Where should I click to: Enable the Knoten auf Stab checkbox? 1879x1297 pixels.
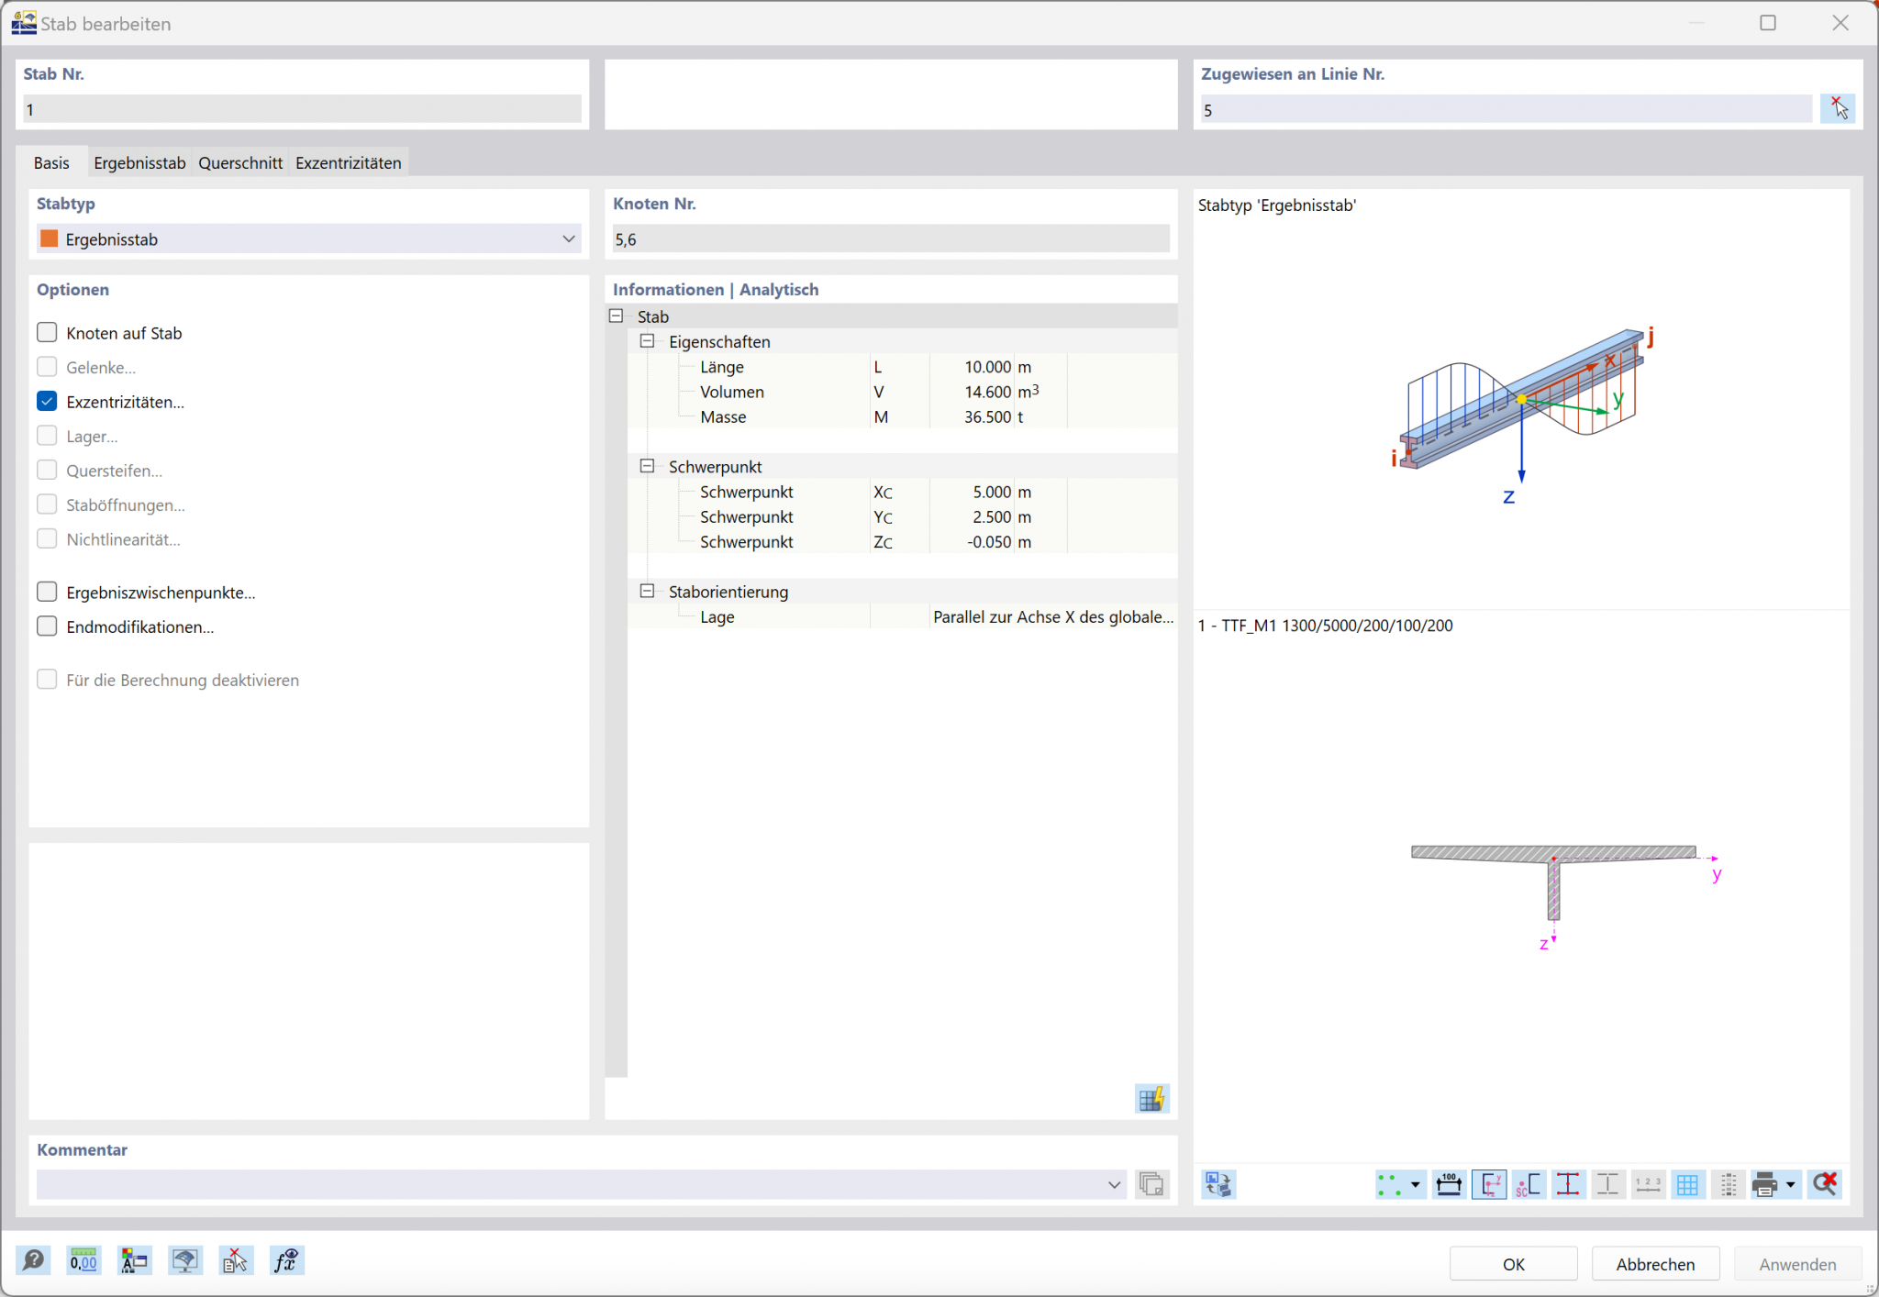[x=48, y=332]
